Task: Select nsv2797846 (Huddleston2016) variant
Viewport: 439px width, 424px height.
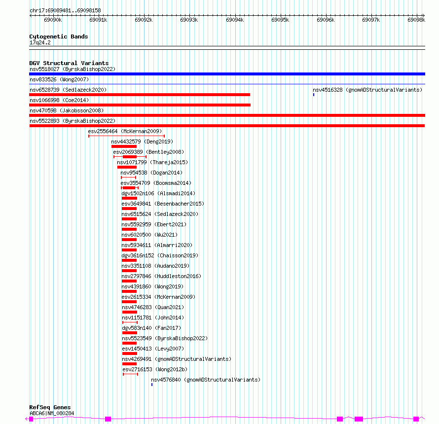Action: (x=161, y=276)
